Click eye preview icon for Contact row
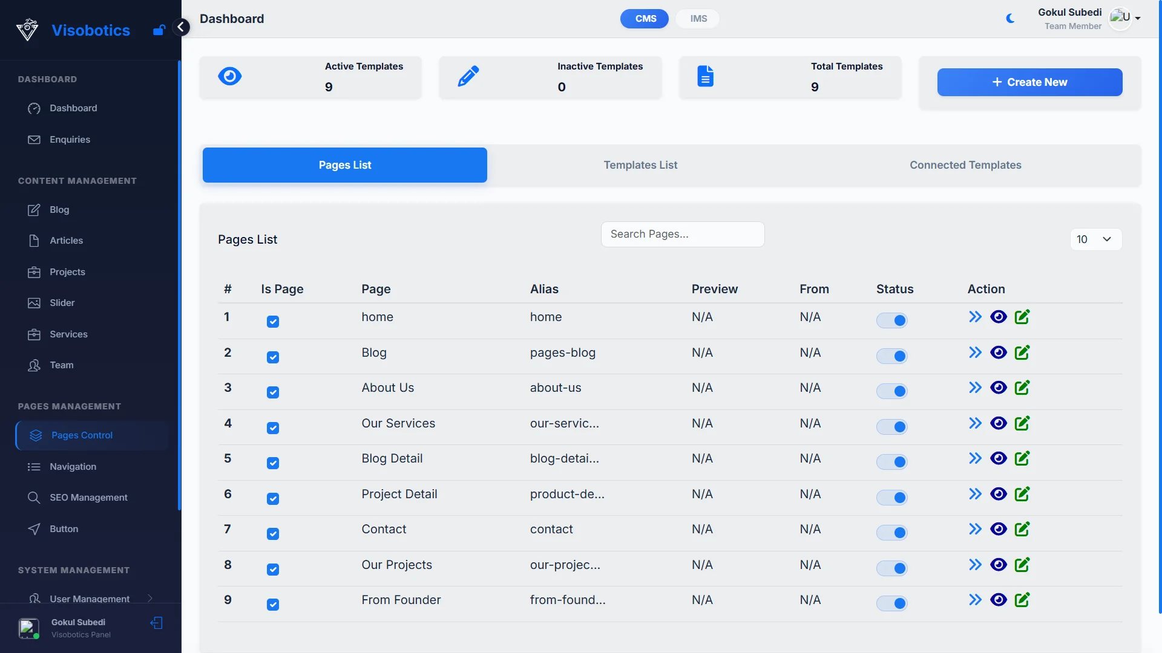Image resolution: width=1162 pixels, height=653 pixels. pos(999,529)
